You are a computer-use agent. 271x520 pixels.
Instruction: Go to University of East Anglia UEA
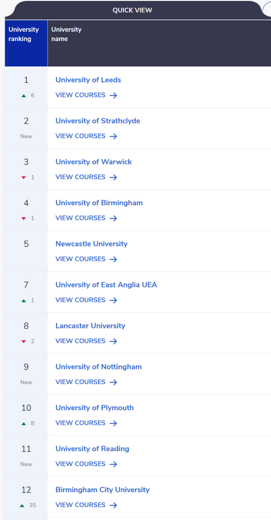pos(106,285)
